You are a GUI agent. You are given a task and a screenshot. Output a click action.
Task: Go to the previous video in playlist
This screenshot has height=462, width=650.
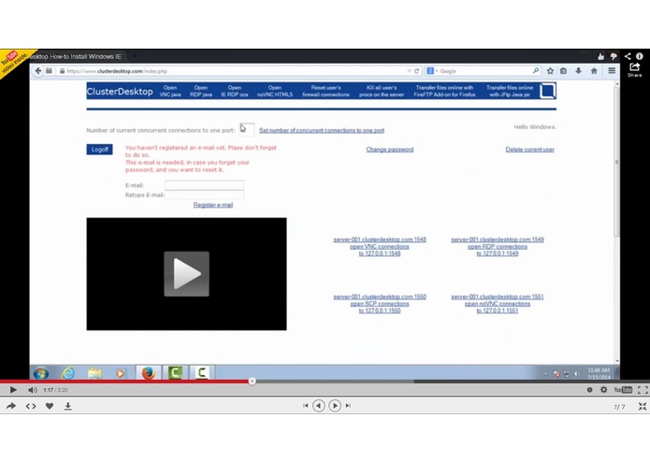click(318, 406)
